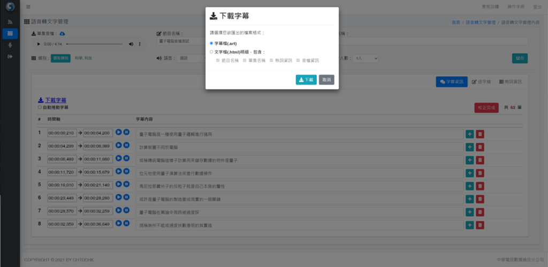Delete subtitle row 1
Screen dimensions: 548x267
coord(480,134)
